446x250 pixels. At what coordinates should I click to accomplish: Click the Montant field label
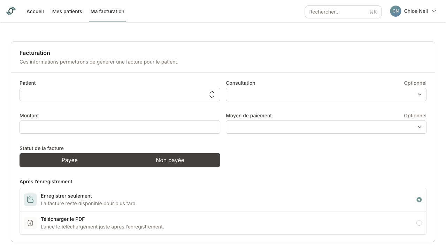point(29,116)
